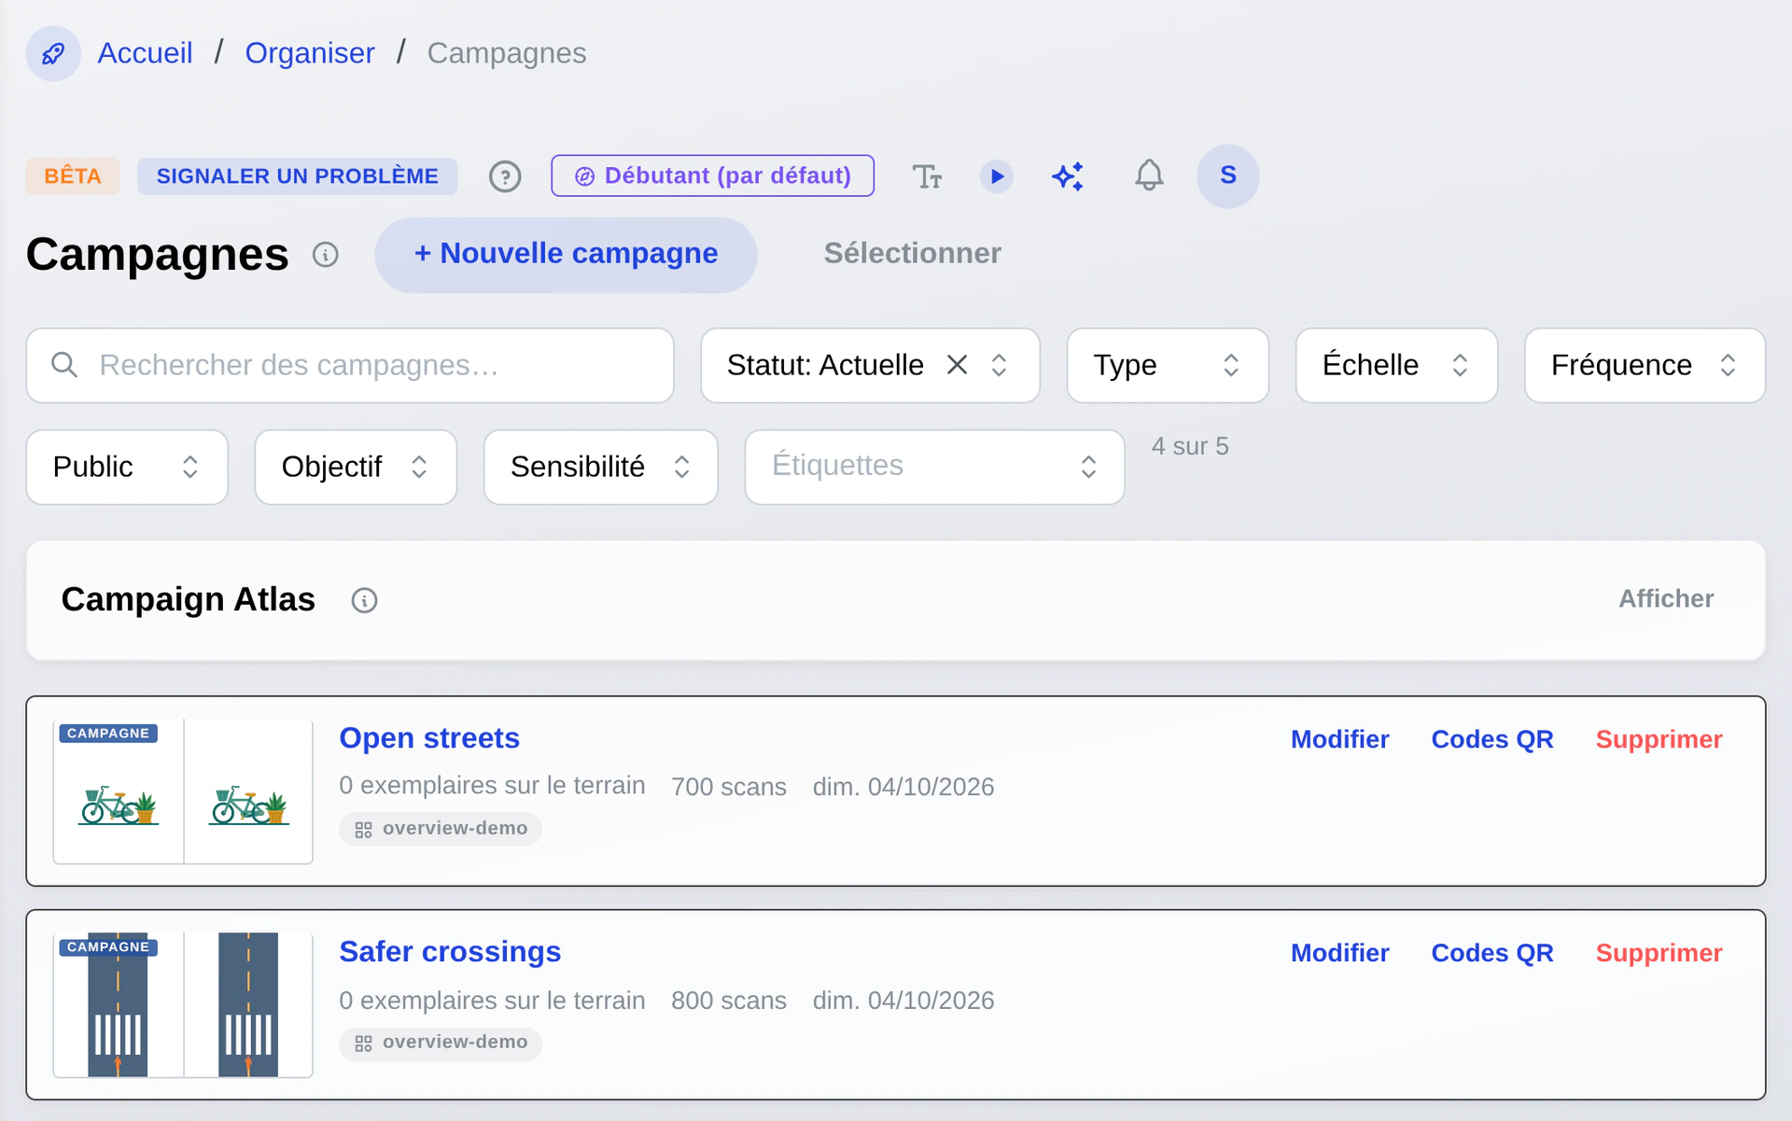Viewport: 1792px width, 1121px height.
Task: Click the text size icon
Action: (927, 176)
